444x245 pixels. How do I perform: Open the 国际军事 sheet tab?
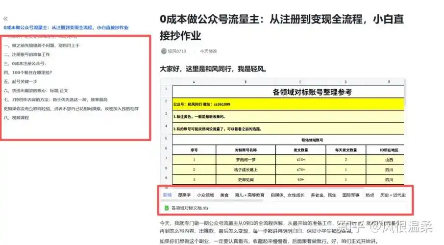(x=351, y=195)
